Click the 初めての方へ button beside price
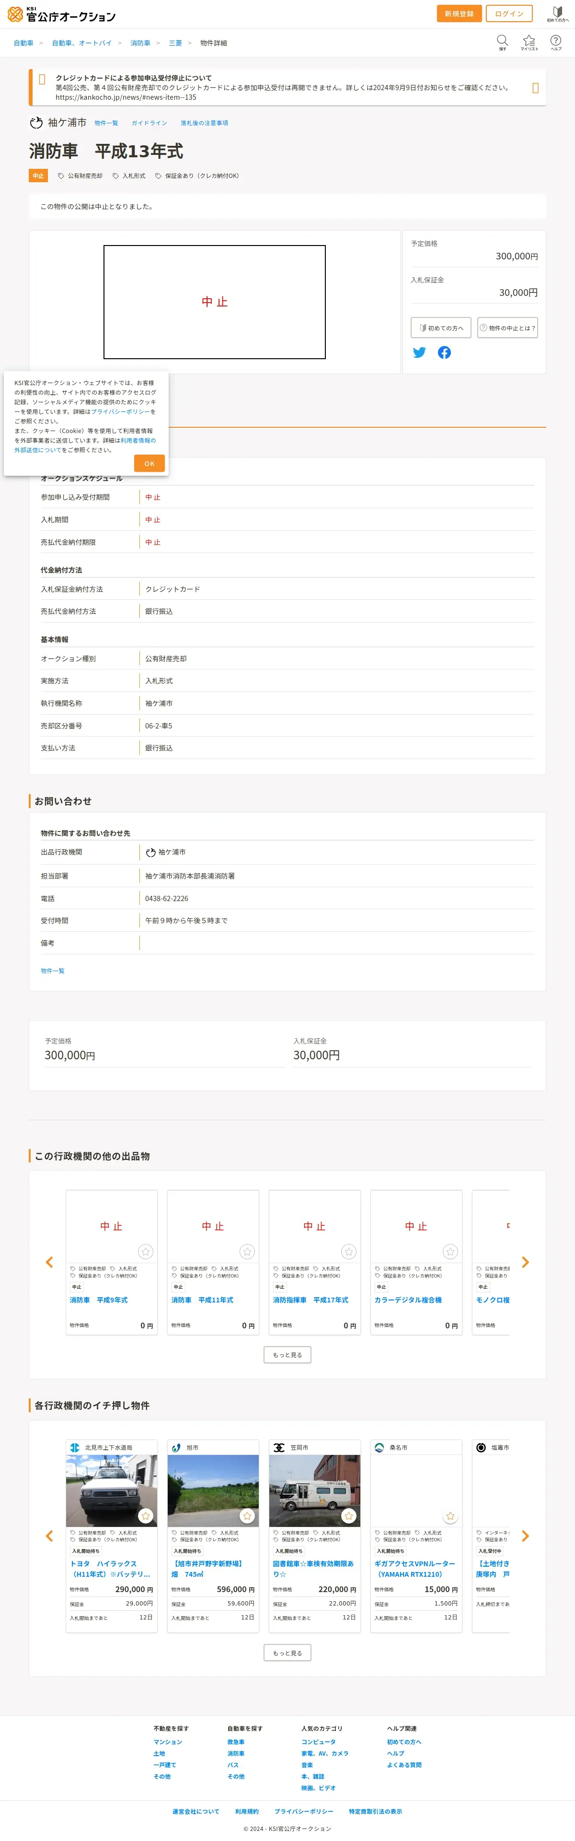Screen dimensions: 575x1841 (x=441, y=328)
